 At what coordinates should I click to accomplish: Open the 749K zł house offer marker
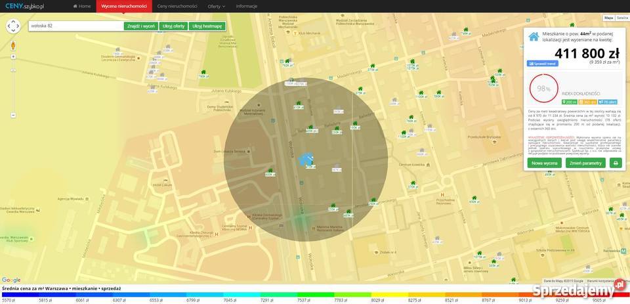coord(466,32)
